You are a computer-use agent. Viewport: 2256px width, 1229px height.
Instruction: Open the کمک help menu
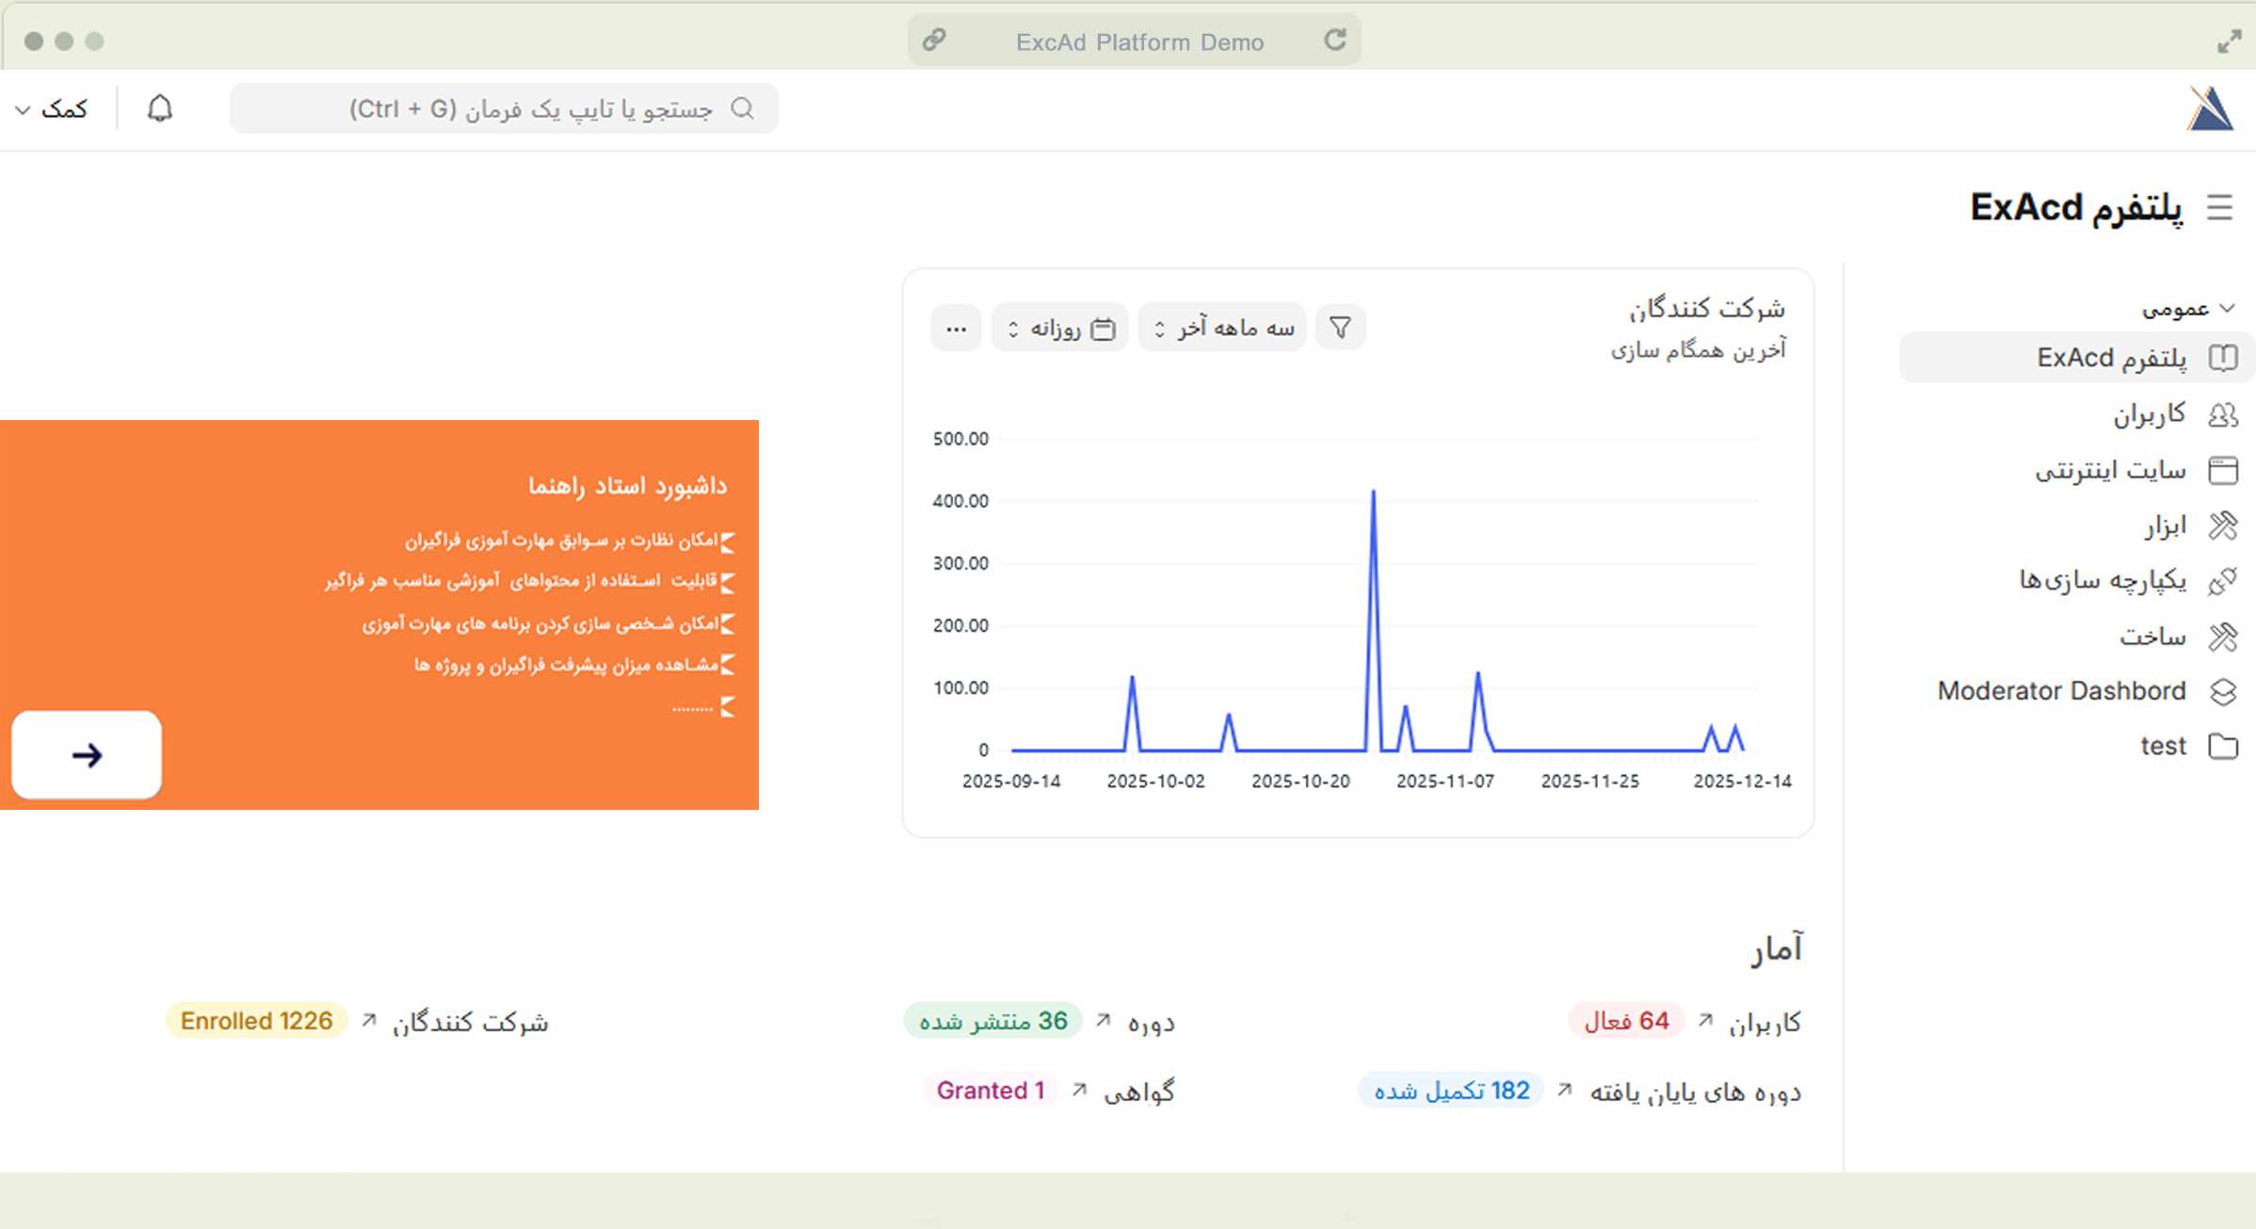coord(53,108)
